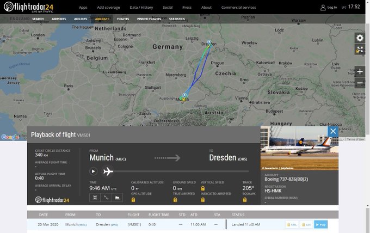Open the Apps menu

click(x=83, y=7)
